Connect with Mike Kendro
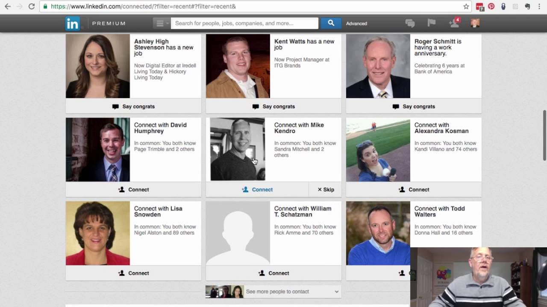 click(257, 190)
